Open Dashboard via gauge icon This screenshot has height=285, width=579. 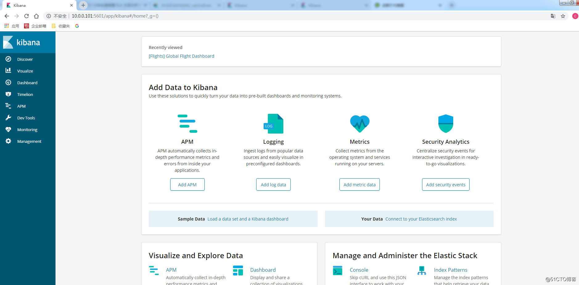click(8, 82)
